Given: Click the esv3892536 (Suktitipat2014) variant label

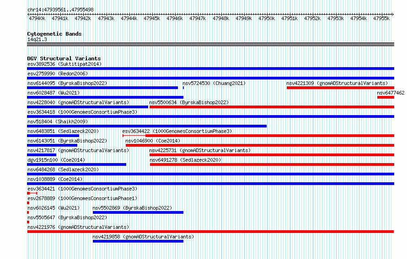Looking at the screenshot, I should [64, 64].
